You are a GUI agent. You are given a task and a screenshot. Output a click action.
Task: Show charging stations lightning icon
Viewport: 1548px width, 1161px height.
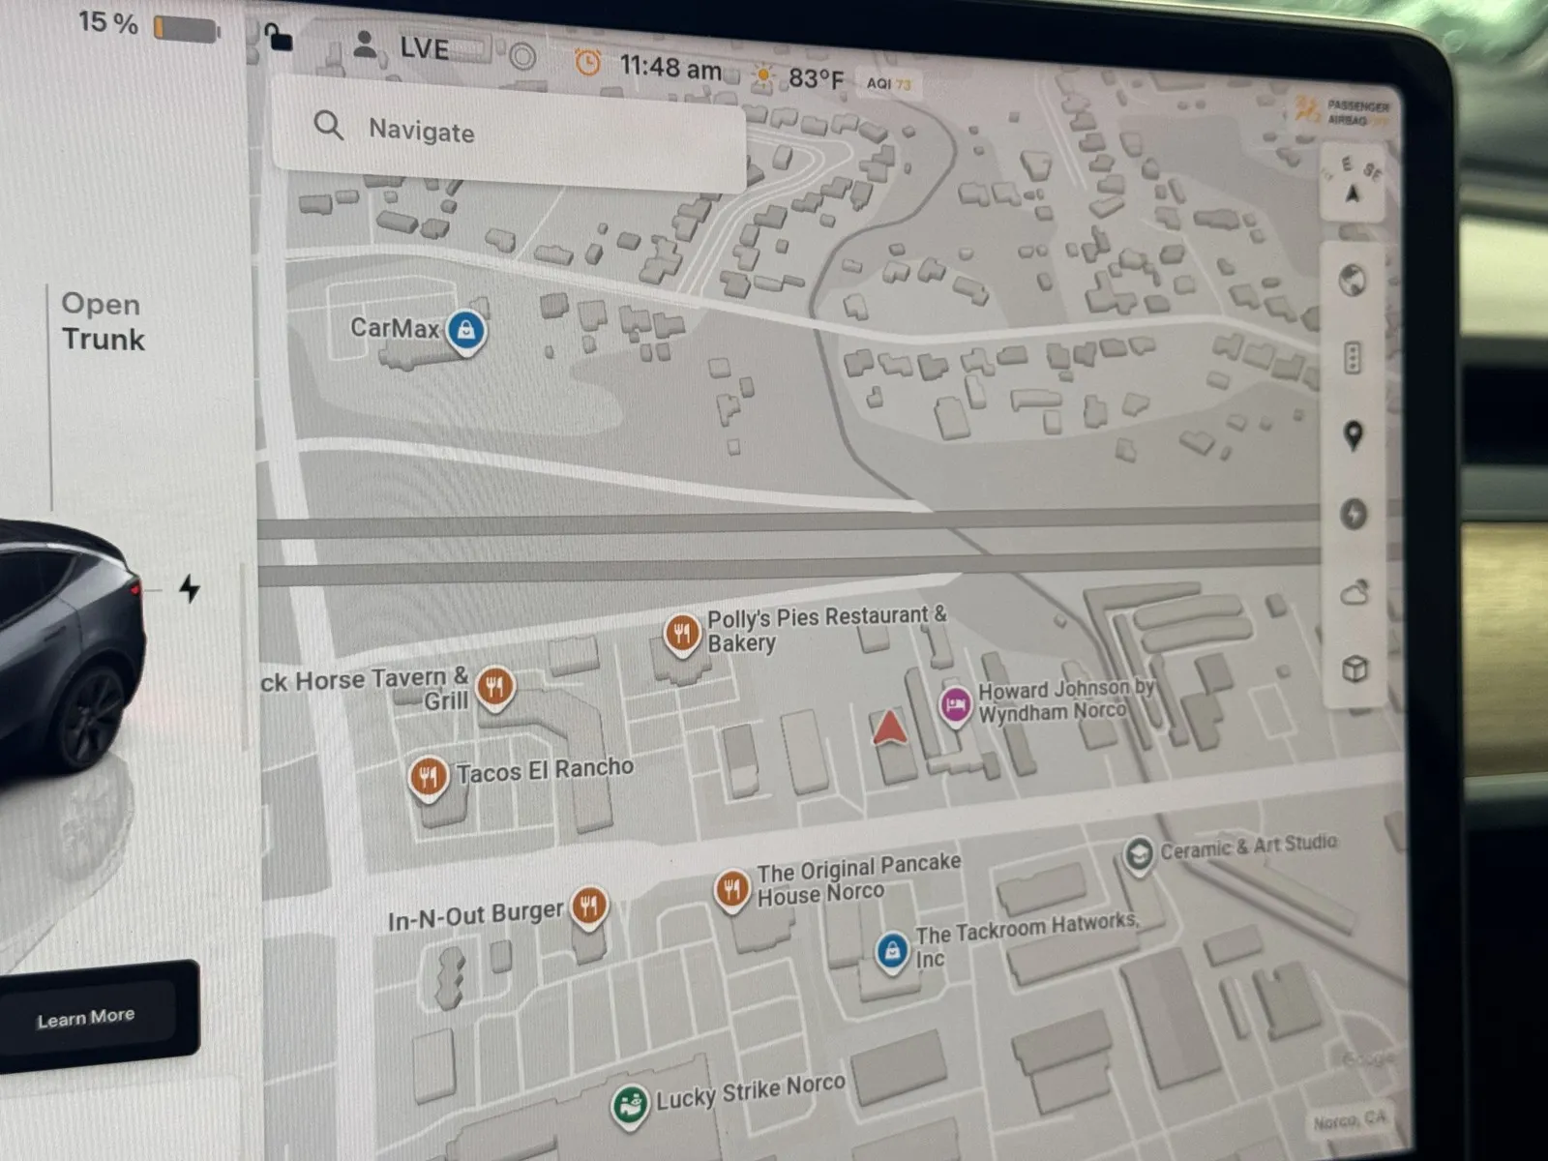pyautogui.click(x=1354, y=514)
